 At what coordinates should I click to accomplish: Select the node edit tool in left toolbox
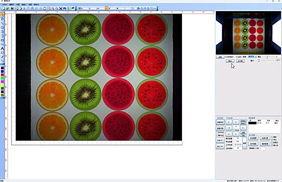(3, 19)
